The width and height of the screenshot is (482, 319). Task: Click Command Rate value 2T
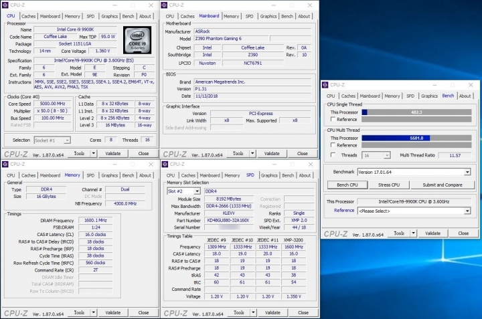coord(95,270)
